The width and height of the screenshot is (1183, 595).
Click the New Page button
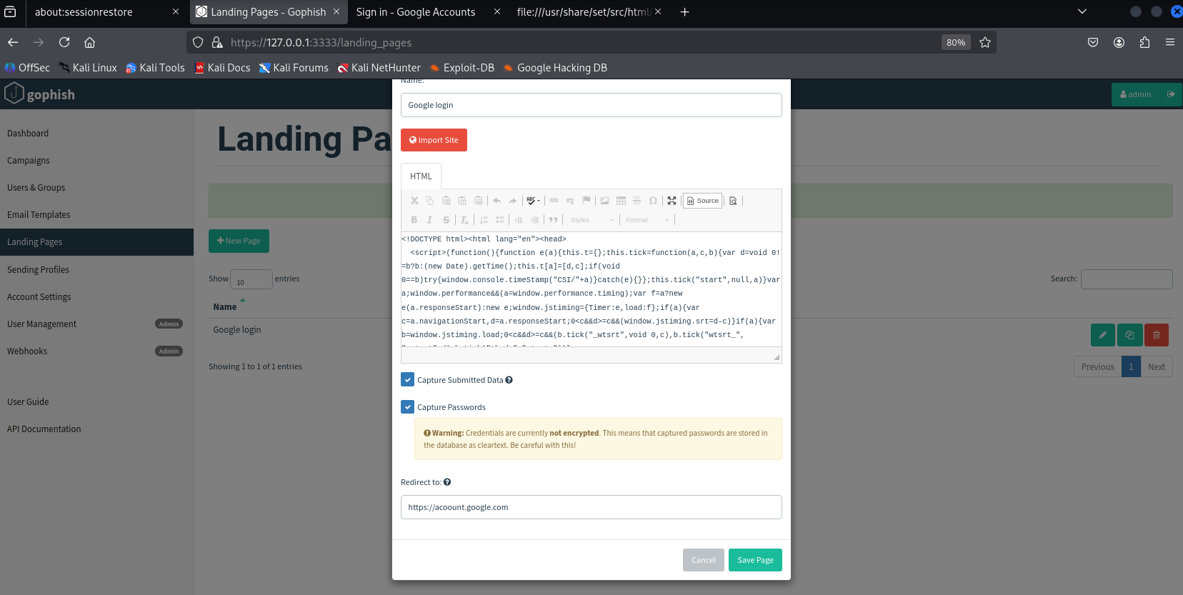point(239,241)
